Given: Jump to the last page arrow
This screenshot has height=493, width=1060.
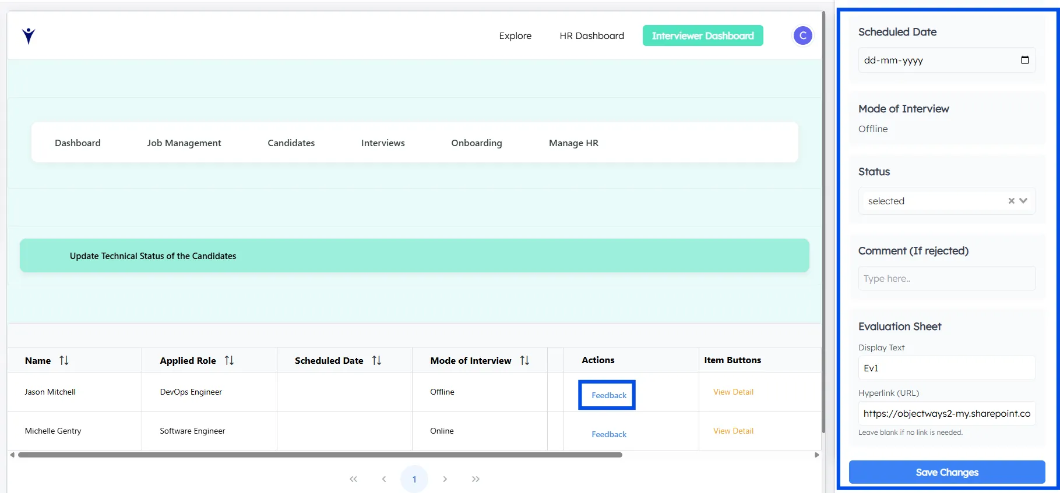Looking at the screenshot, I should pyautogui.click(x=476, y=479).
